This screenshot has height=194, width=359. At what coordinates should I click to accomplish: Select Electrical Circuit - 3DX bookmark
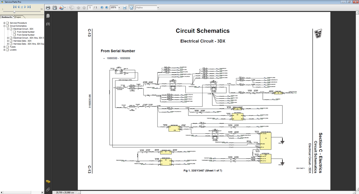pyautogui.click(x=23, y=29)
